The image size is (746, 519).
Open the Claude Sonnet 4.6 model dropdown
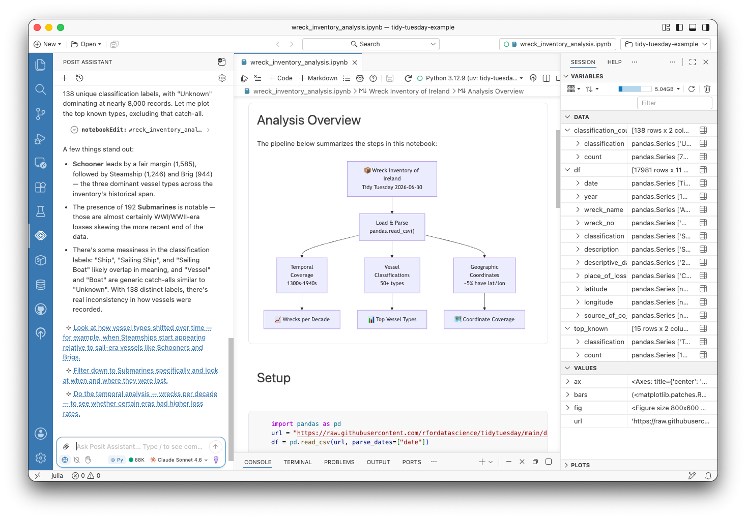click(179, 460)
